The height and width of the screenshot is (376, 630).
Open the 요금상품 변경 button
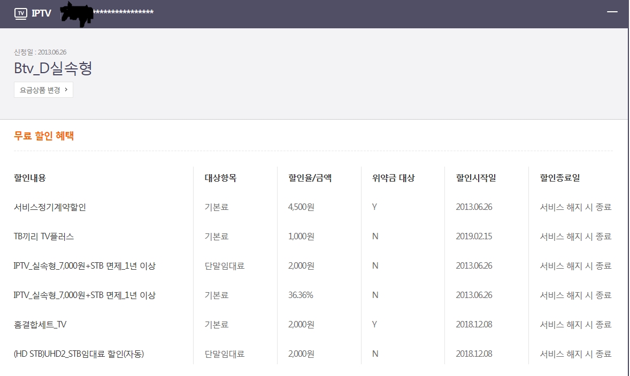(43, 90)
